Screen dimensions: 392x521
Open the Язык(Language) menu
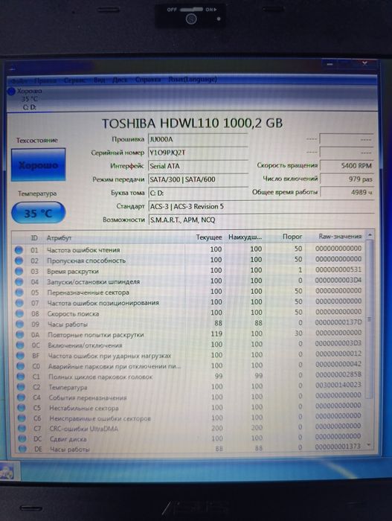click(193, 80)
